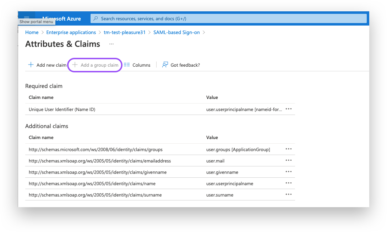Go to Home breadcrumb
The image size is (387, 232).
32,32
